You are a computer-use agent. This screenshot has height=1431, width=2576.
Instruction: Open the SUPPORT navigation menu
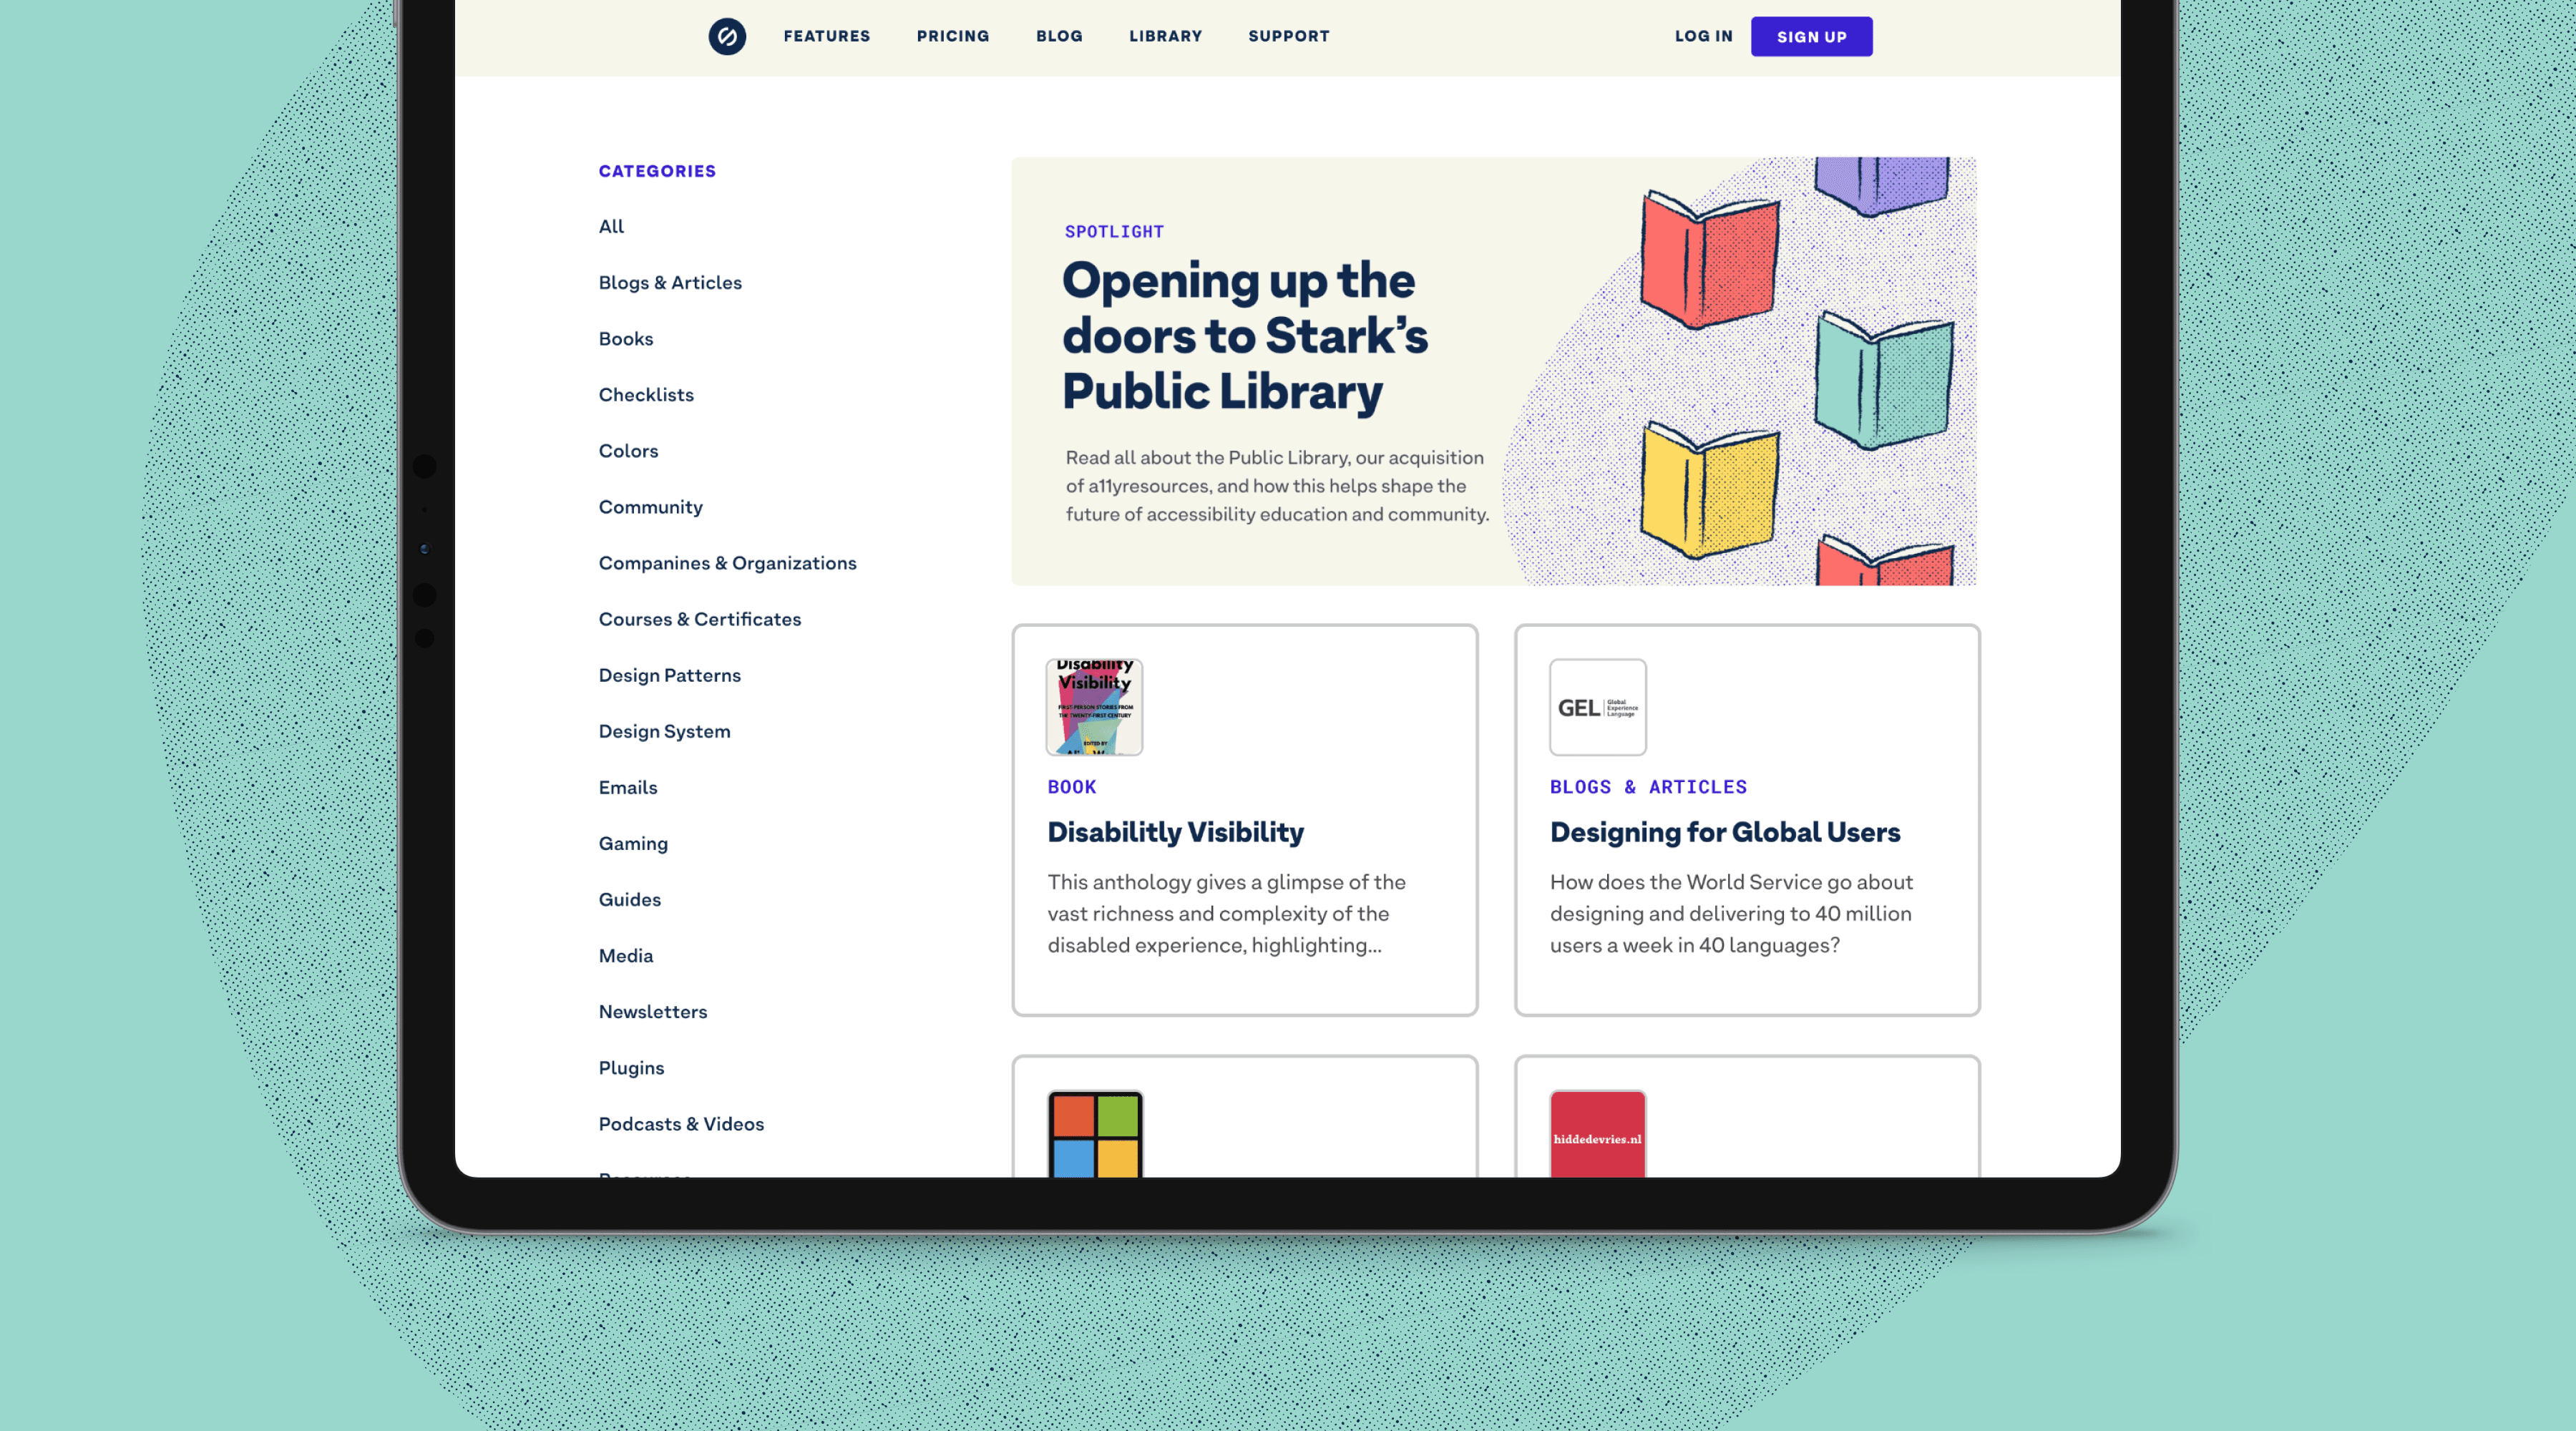pyautogui.click(x=1288, y=34)
